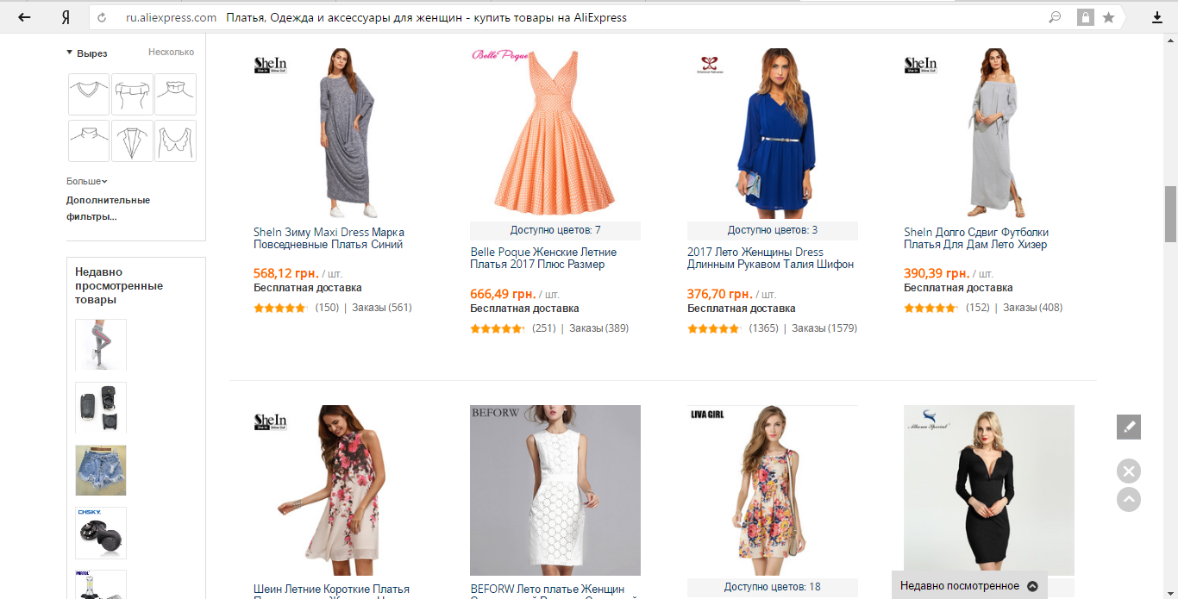Click the pencil edit icon
Image resolution: width=1178 pixels, height=599 pixels.
(x=1129, y=427)
